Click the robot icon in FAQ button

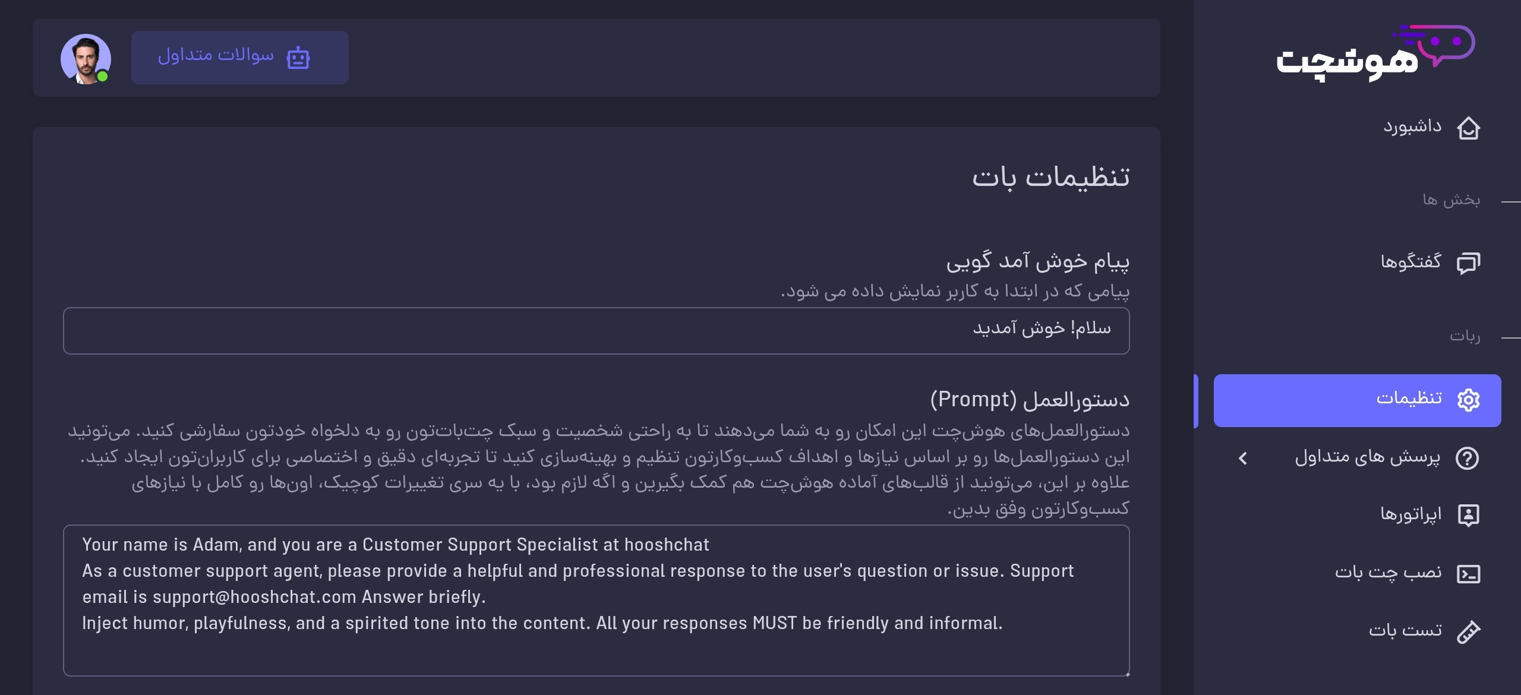point(298,58)
